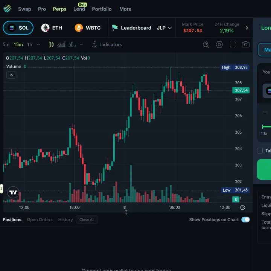Enter fullscreen chart mode
271x271 pixels.
pos(233,44)
